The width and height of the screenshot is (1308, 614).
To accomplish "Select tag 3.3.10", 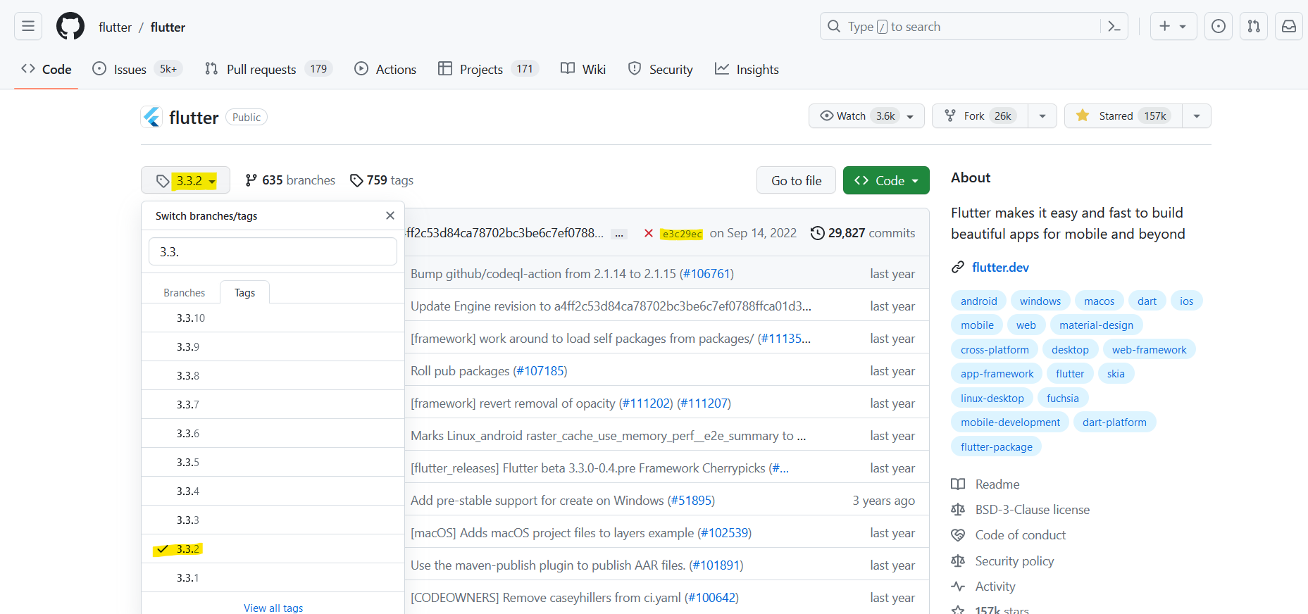I will (x=273, y=318).
